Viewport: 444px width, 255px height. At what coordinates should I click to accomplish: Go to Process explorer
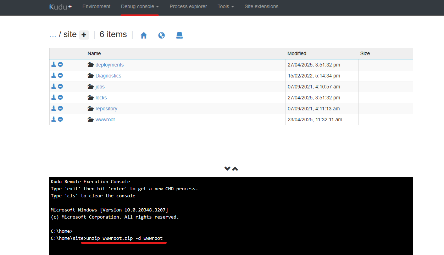188,6
